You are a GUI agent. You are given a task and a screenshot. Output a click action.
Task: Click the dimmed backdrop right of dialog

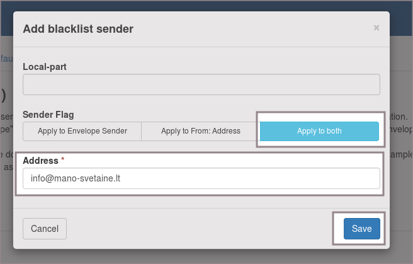click(x=402, y=189)
